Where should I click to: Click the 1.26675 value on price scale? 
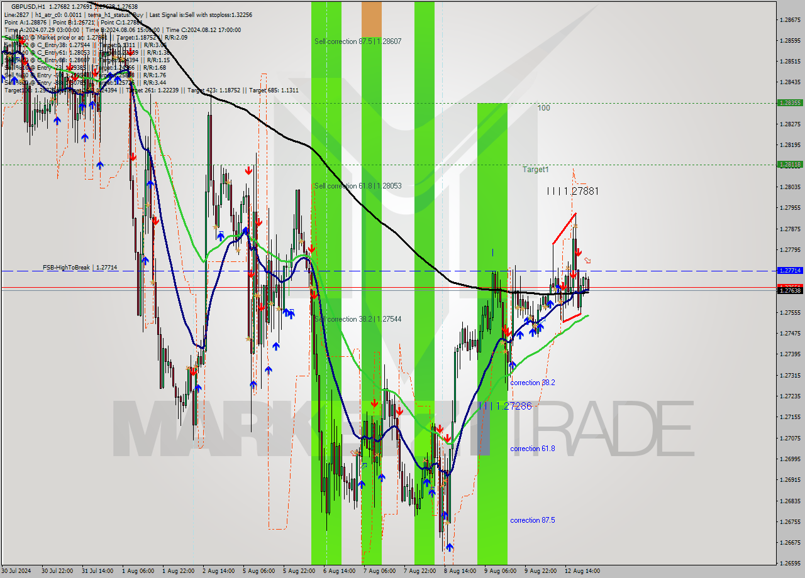click(x=789, y=542)
